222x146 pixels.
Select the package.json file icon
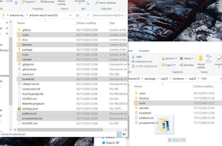(x=19, y=109)
